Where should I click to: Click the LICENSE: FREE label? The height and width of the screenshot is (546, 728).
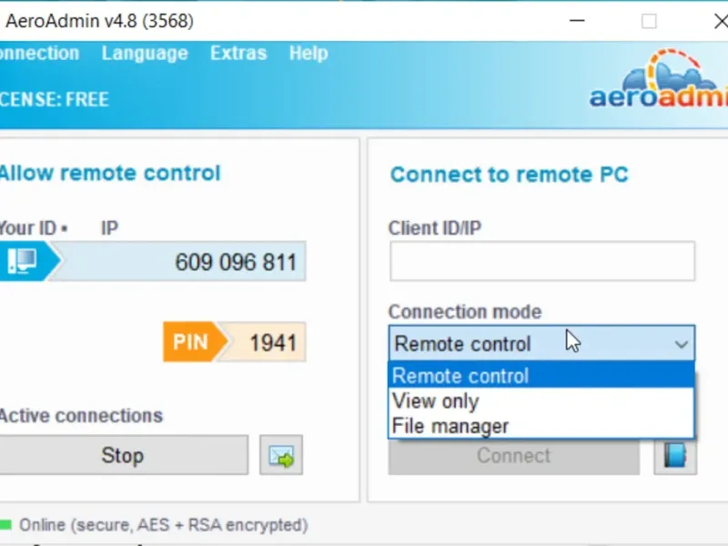tap(55, 99)
